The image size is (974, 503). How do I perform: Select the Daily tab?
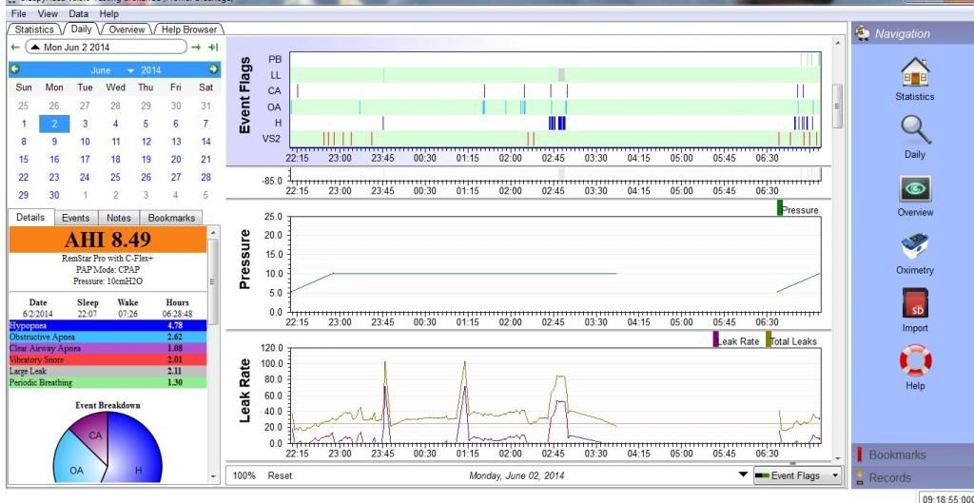click(82, 29)
